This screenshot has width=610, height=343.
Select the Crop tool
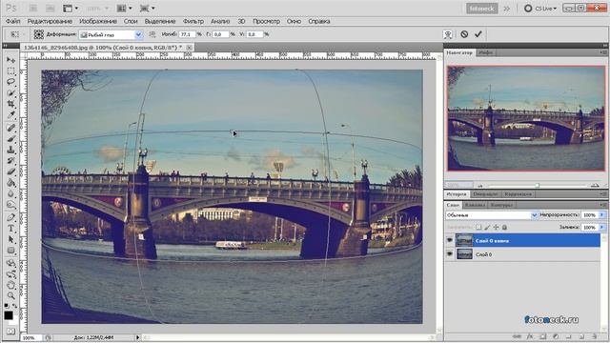point(10,104)
